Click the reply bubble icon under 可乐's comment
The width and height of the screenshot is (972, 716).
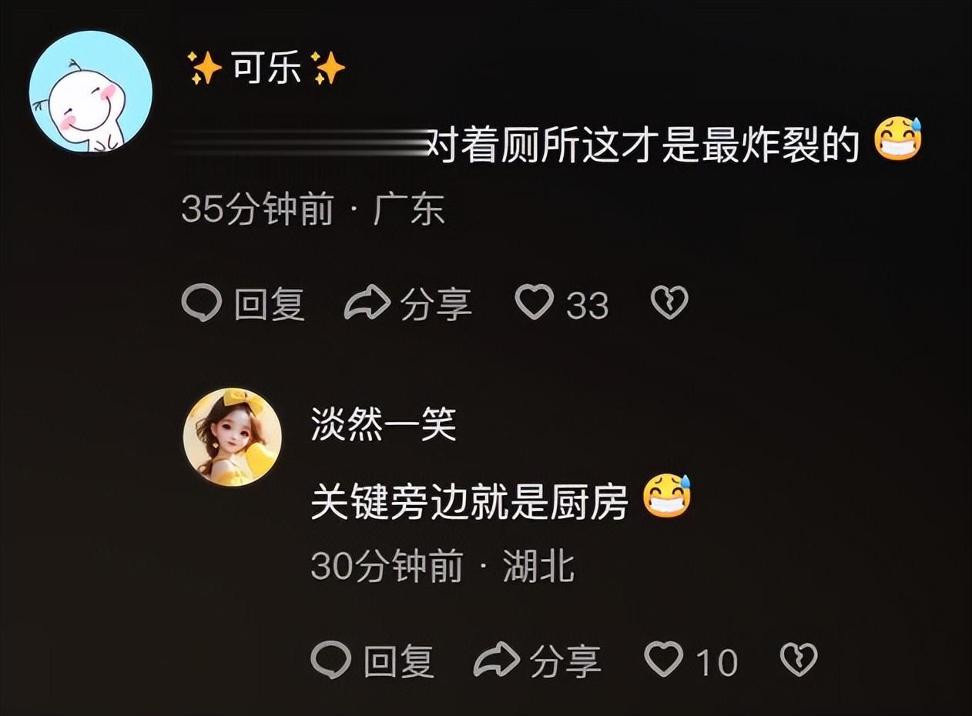tap(202, 303)
